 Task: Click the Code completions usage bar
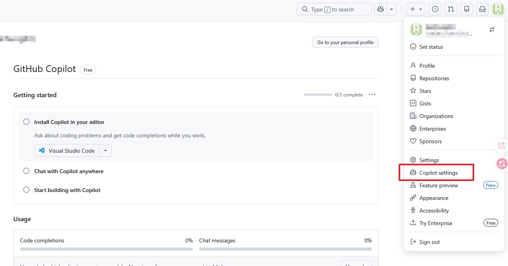pyautogui.click(x=106, y=249)
